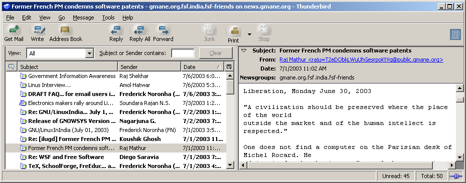The image size is (466, 183).
Task: Click the Subject or Sender search field
Action: [x=183, y=53]
